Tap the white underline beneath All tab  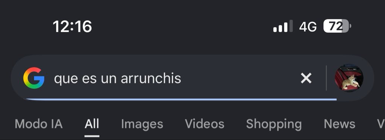pos(92,136)
